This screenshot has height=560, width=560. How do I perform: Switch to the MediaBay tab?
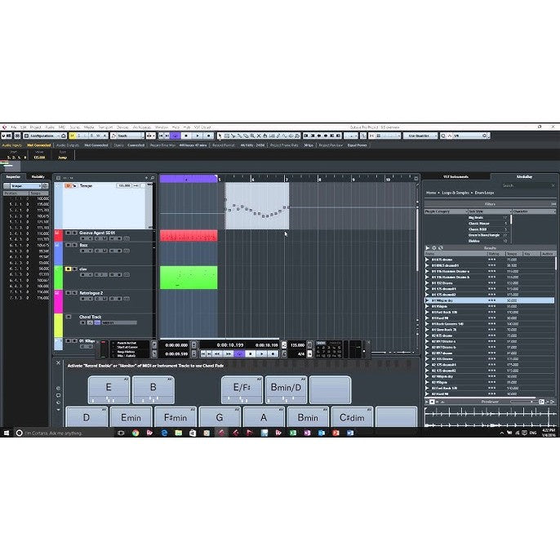coord(524,176)
